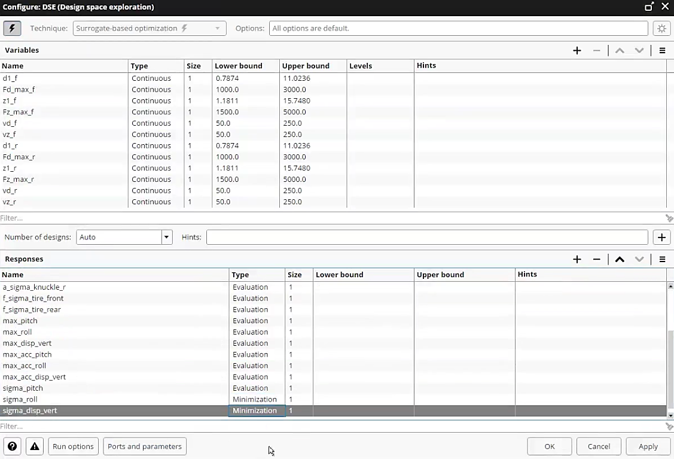The width and height of the screenshot is (674, 459).
Task: Select Type cell of vz_r variable
Action: pyautogui.click(x=156, y=202)
